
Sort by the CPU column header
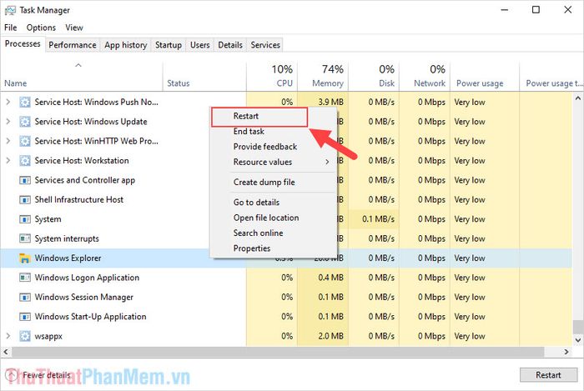pos(272,76)
